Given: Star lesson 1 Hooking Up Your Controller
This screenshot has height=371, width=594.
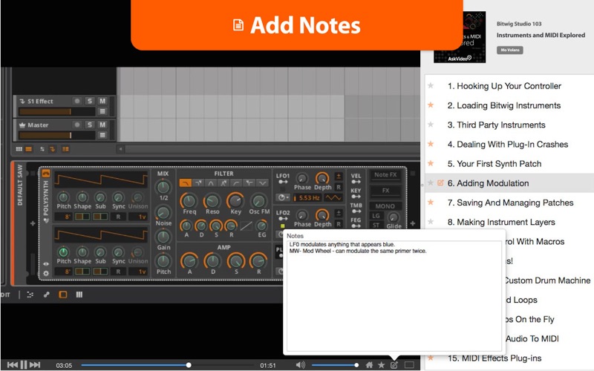Looking at the screenshot, I should (431, 85).
